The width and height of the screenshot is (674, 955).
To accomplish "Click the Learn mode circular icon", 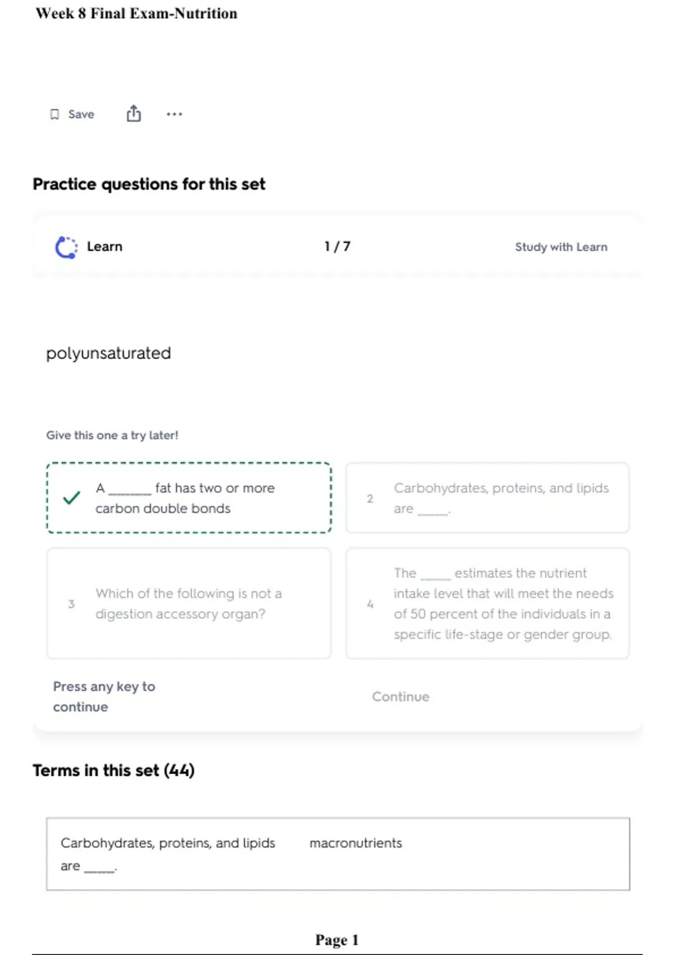I will pos(66,247).
